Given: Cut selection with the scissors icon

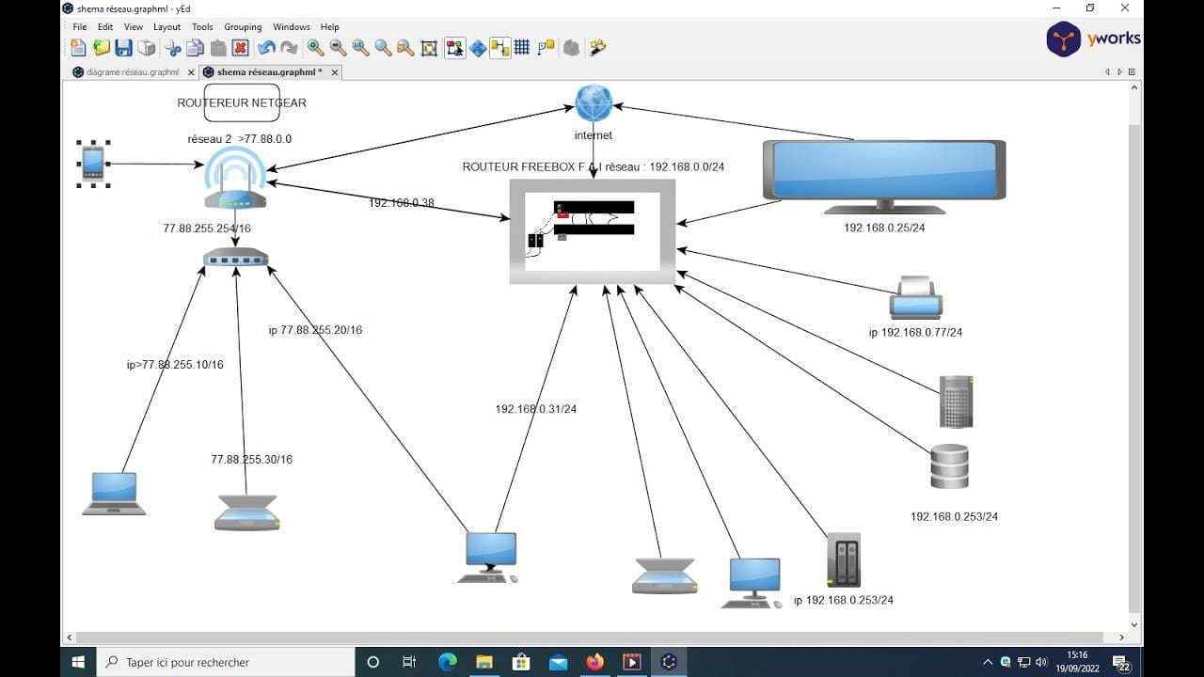Looking at the screenshot, I should coord(173,48).
